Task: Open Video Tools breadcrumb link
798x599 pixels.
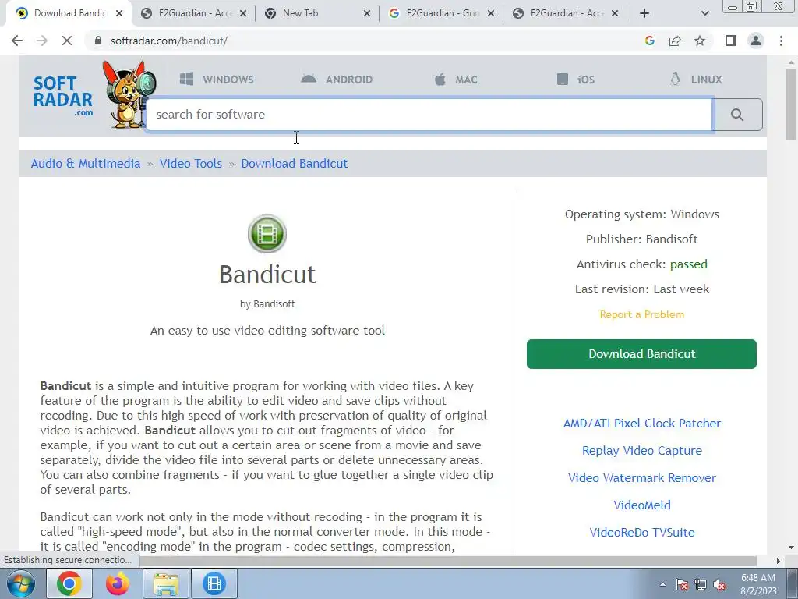Action: tap(191, 164)
